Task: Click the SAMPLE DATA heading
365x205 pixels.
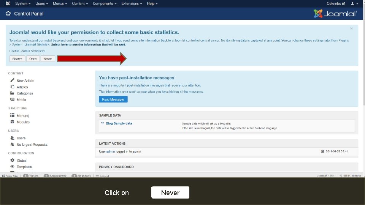Action: tap(110, 115)
